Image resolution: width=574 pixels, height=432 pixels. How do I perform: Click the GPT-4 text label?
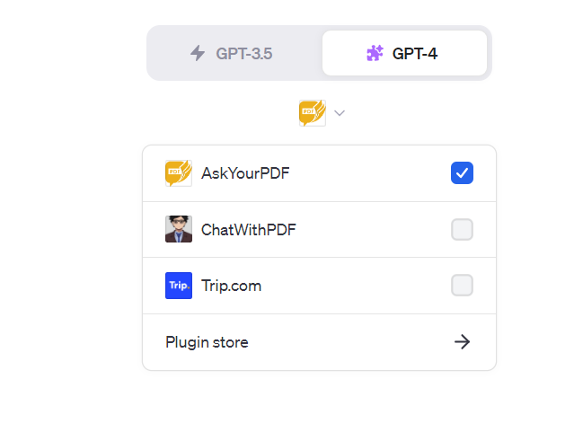coord(415,53)
